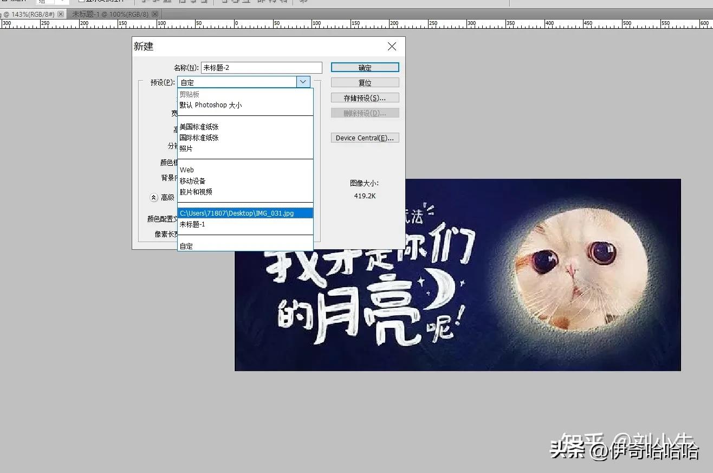The height and width of the screenshot is (473, 713).
Task: Click the Auto-Align Layers icon
Action: point(304,2)
